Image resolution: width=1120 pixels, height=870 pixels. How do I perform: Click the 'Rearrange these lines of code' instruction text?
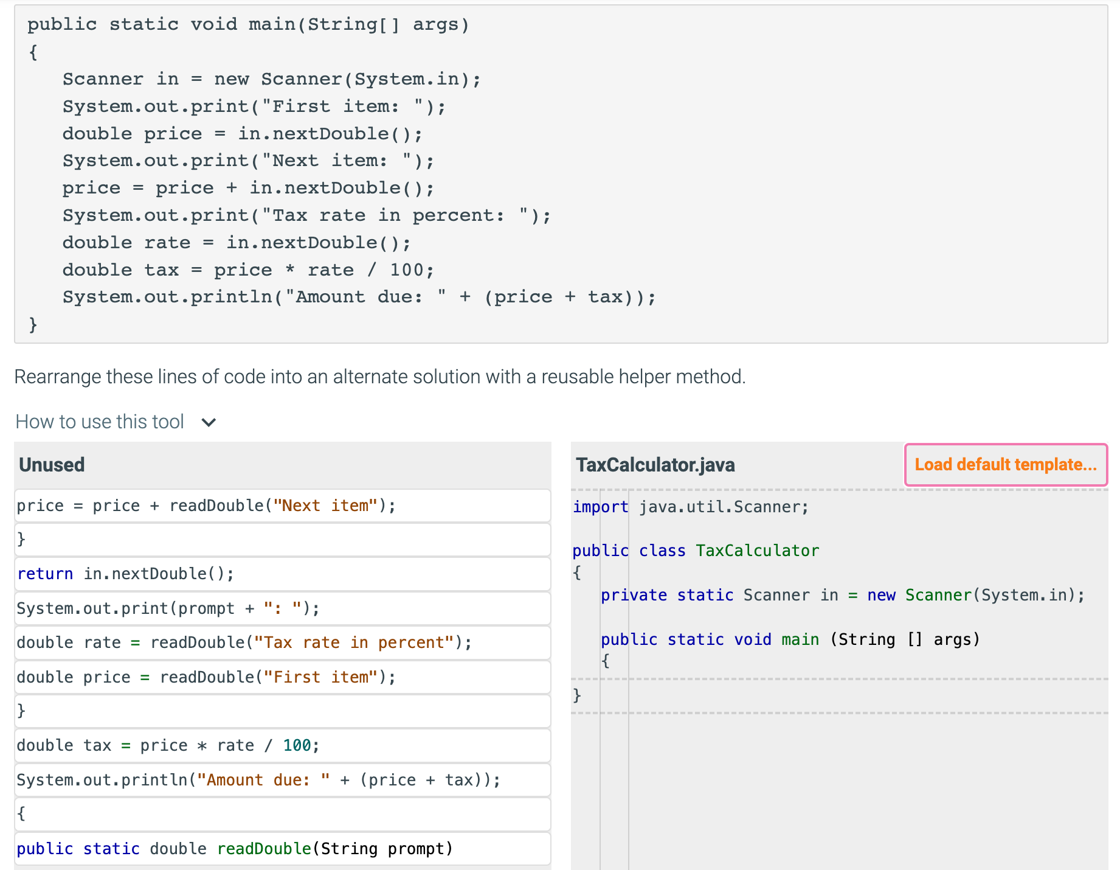(x=379, y=377)
